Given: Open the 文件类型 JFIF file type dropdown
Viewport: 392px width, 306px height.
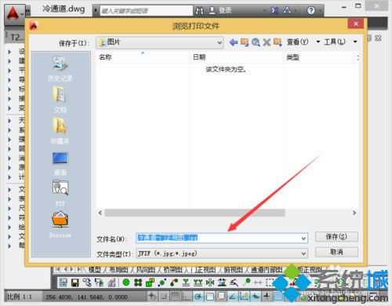Looking at the screenshot, I should point(222,253).
